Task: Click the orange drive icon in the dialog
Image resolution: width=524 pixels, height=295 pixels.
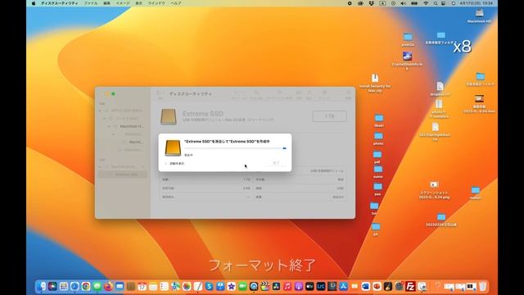Action: tap(173, 147)
